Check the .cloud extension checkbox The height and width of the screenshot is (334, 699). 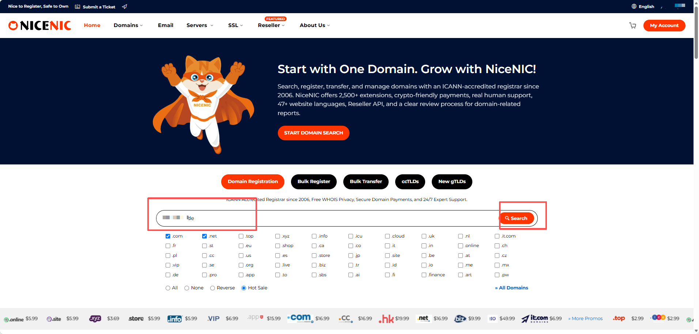click(x=387, y=236)
